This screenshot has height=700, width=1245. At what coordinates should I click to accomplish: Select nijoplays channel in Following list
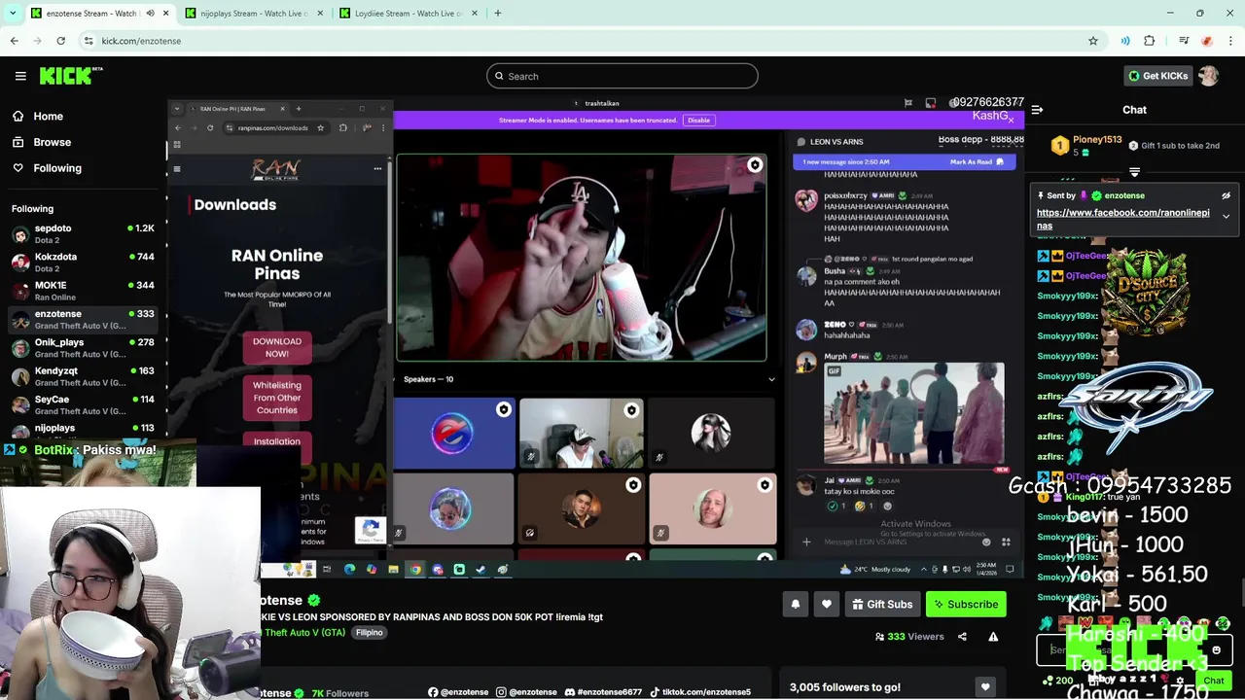click(x=83, y=431)
